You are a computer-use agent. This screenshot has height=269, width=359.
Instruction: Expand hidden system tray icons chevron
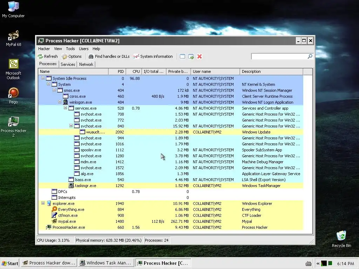[x=318, y=263]
